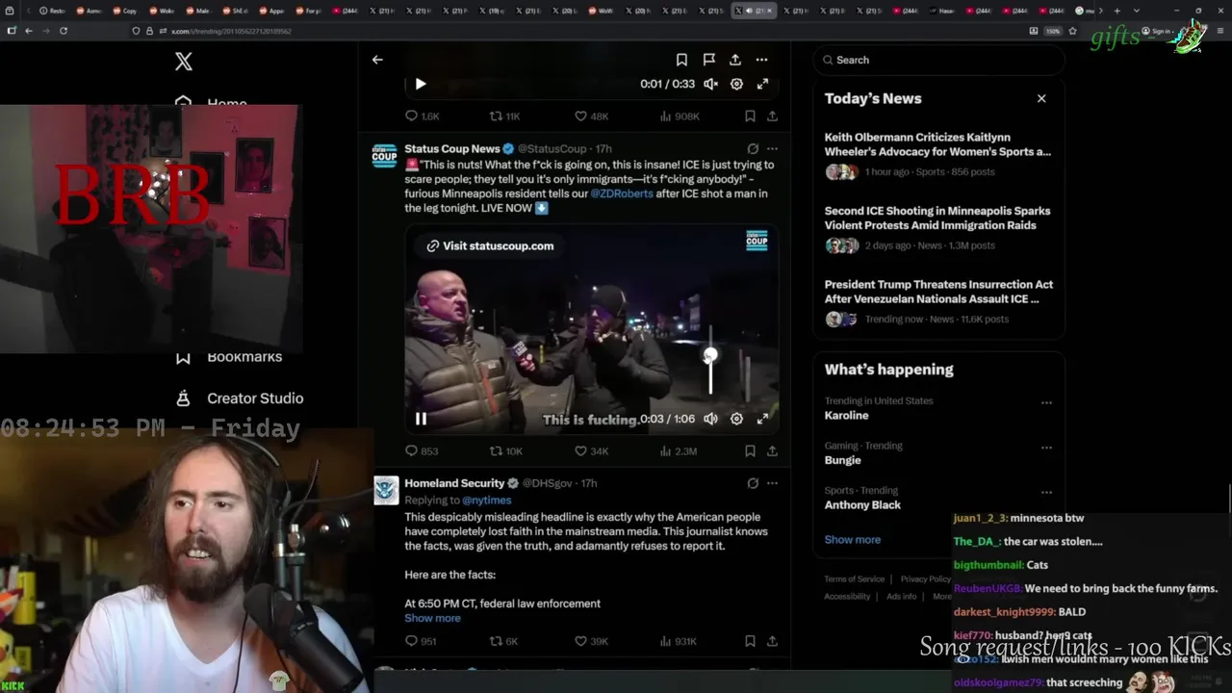Visit statuscoup.com link on video
Screen dimensions: 1232x693
tap(490, 245)
